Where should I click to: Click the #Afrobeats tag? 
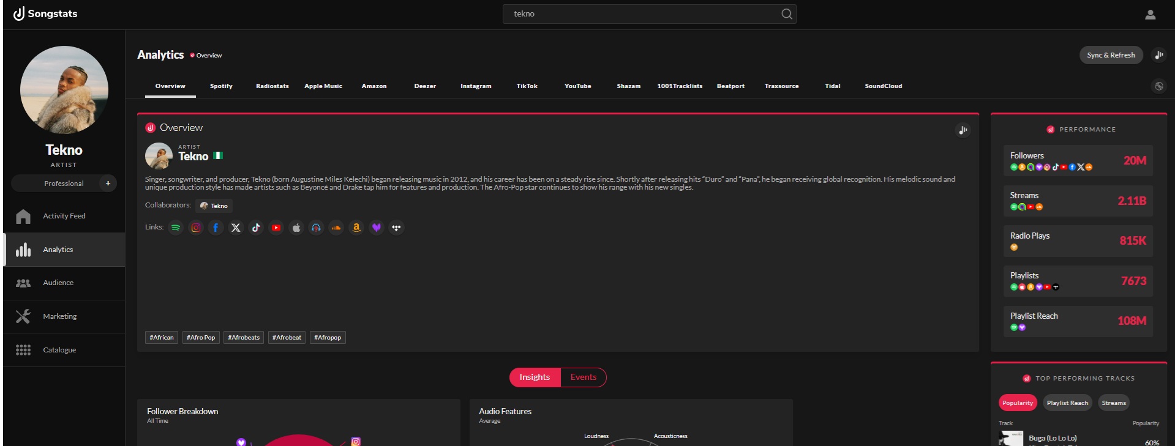click(244, 338)
